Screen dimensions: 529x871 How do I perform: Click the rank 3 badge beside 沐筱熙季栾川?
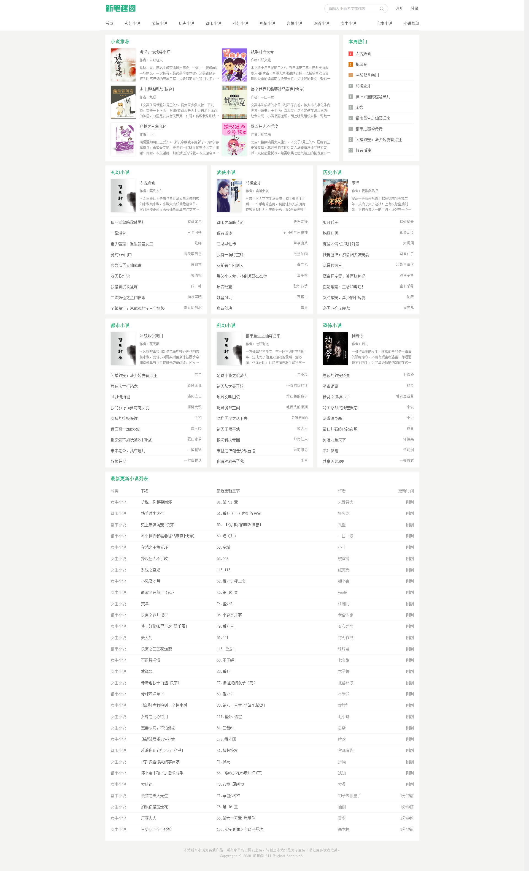(350, 75)
